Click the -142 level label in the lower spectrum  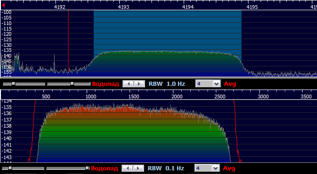click(6, 151)
